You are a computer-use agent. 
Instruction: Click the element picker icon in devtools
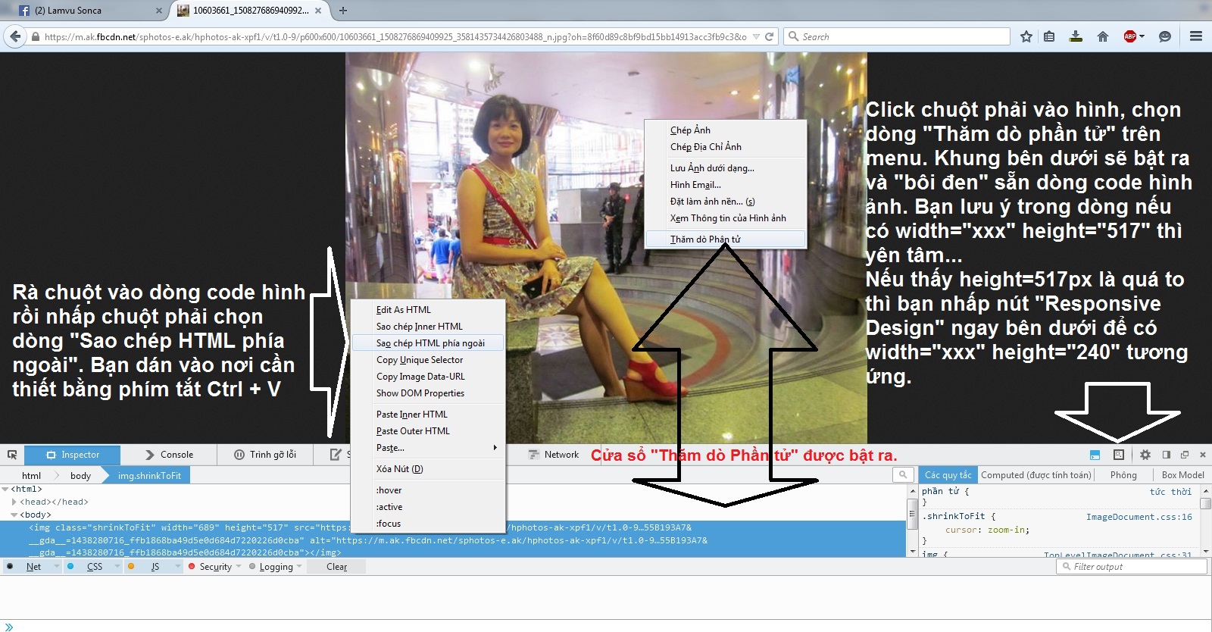pos(12,455)
